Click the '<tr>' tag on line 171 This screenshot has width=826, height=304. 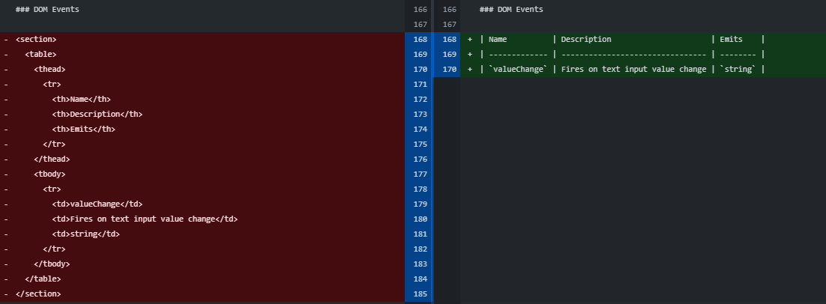pyautogui.click(x=52, y=84)
